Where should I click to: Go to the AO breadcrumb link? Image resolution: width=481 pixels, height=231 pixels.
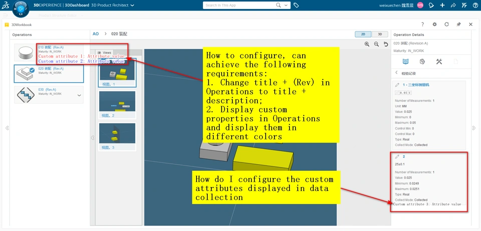coord(96,34)
